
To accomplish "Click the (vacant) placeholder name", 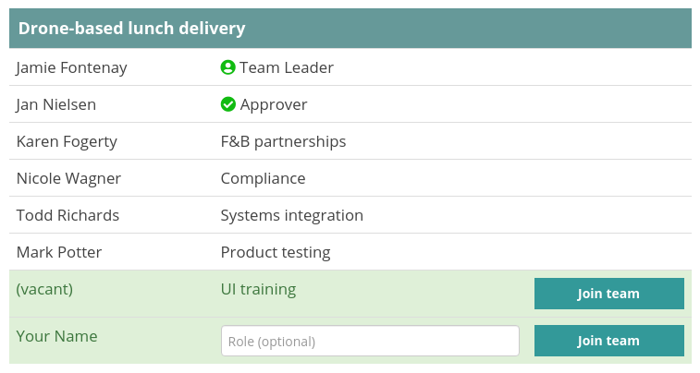I will click(x=44, y=289).
